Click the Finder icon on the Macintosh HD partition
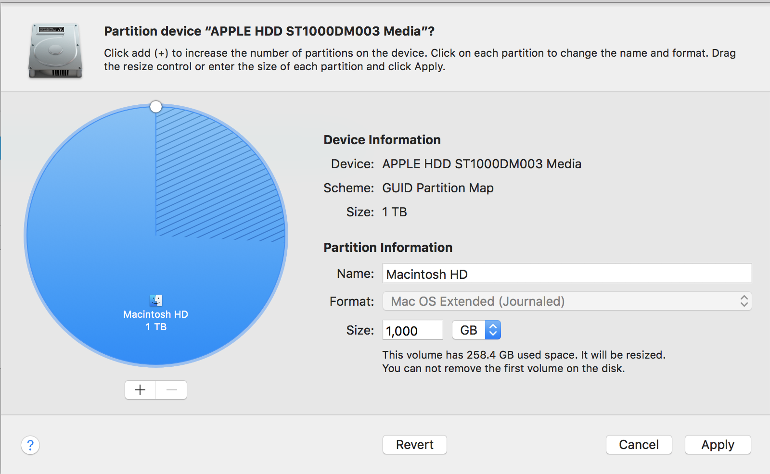 pyautogui.click(x=155, y=299)
